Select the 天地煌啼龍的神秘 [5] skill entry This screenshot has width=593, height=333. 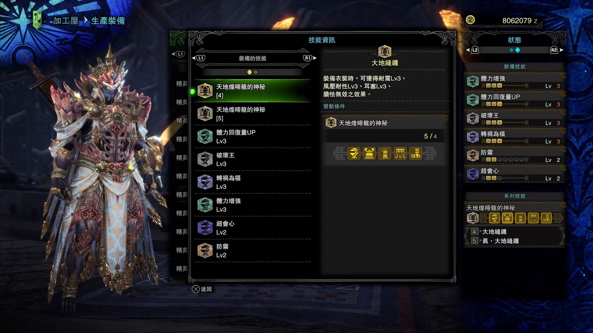tap(253, 114)
